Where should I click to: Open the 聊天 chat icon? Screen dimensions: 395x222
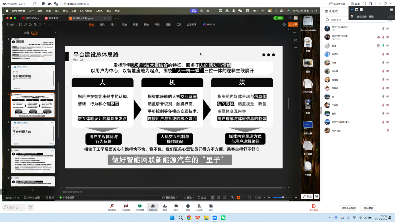(x=176, y=206)
